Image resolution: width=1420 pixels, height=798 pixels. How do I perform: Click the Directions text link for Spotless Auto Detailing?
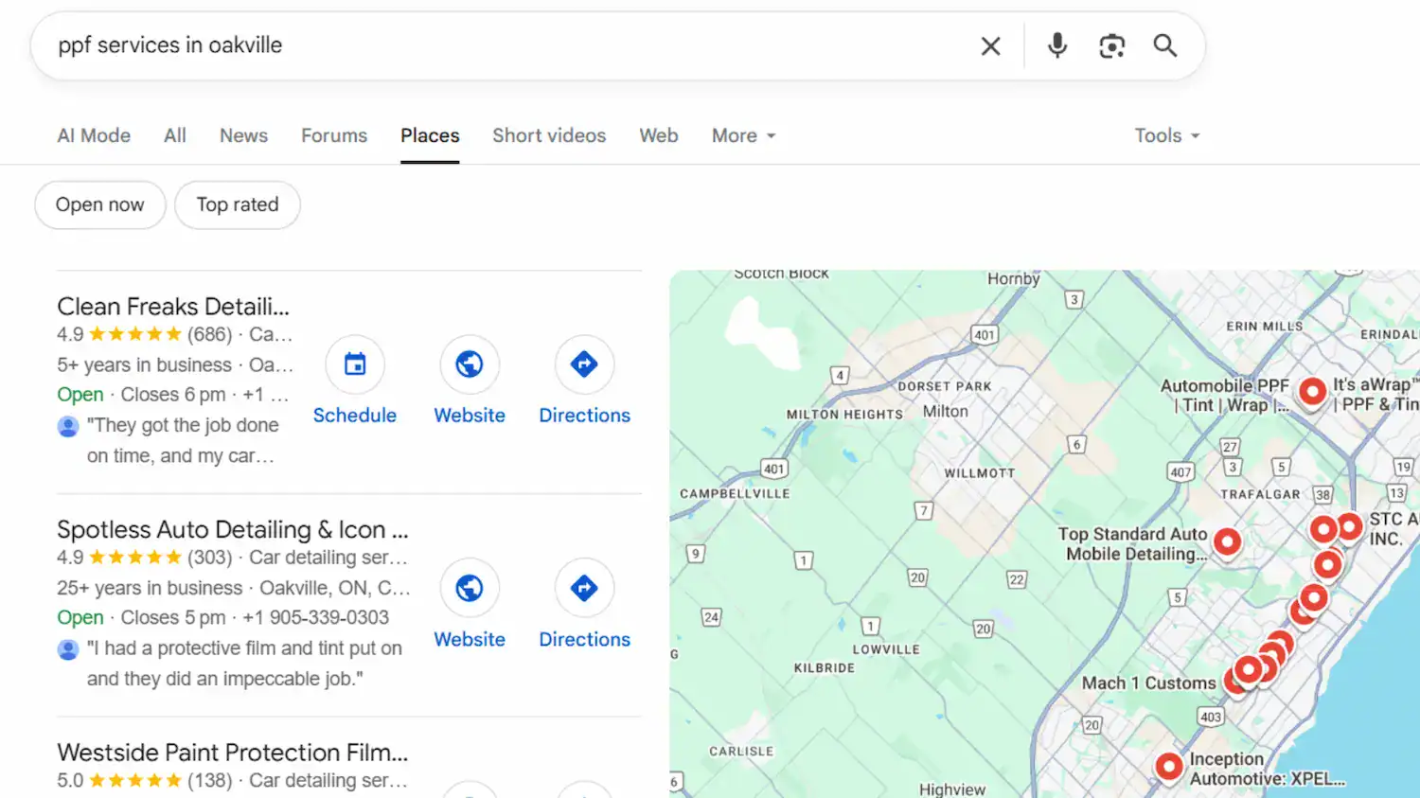point(584,640)
